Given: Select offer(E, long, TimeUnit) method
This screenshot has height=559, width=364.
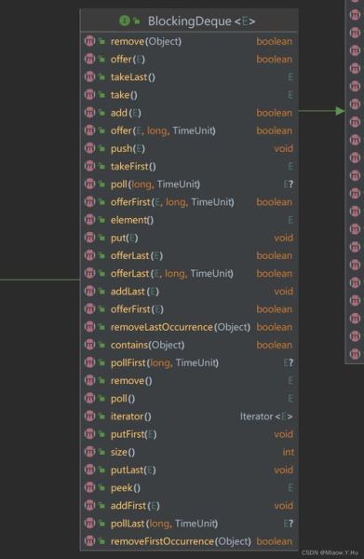Looking at the screenshot, I should coord(163,130).
